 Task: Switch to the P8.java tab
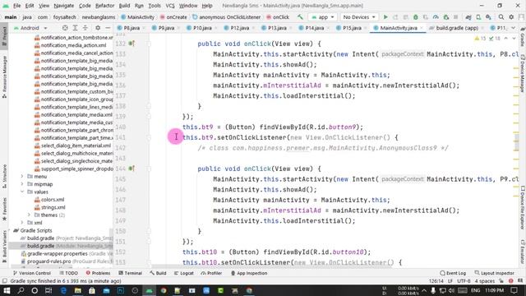[131, 28]
